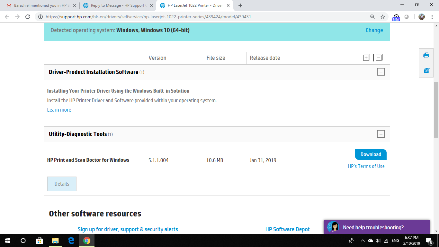Reload the page with the refresh icon
Screen dimensions: 439x247
(x=28, y=17)
